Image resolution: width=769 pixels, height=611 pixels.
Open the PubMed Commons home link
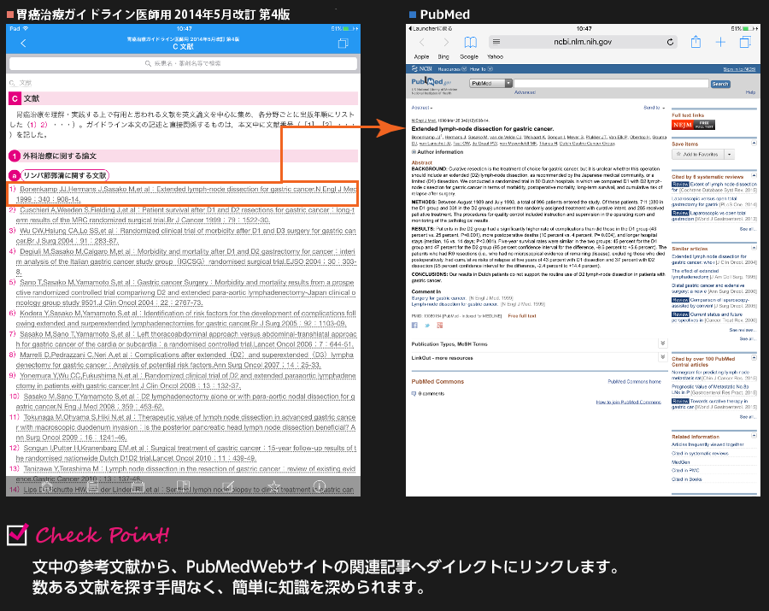(x=634, y=381)
